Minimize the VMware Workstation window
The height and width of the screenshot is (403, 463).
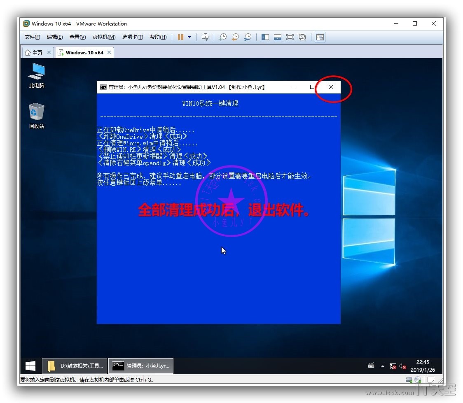pos(396,23)
